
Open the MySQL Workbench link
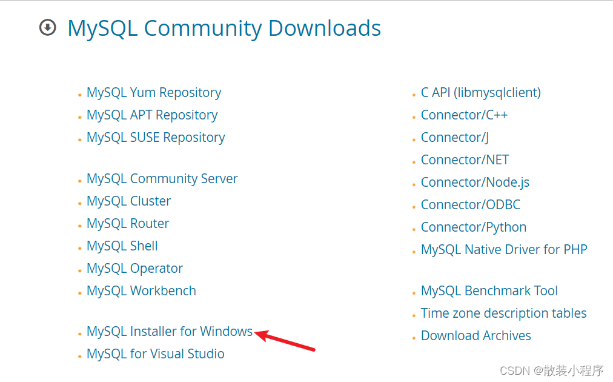142,291
